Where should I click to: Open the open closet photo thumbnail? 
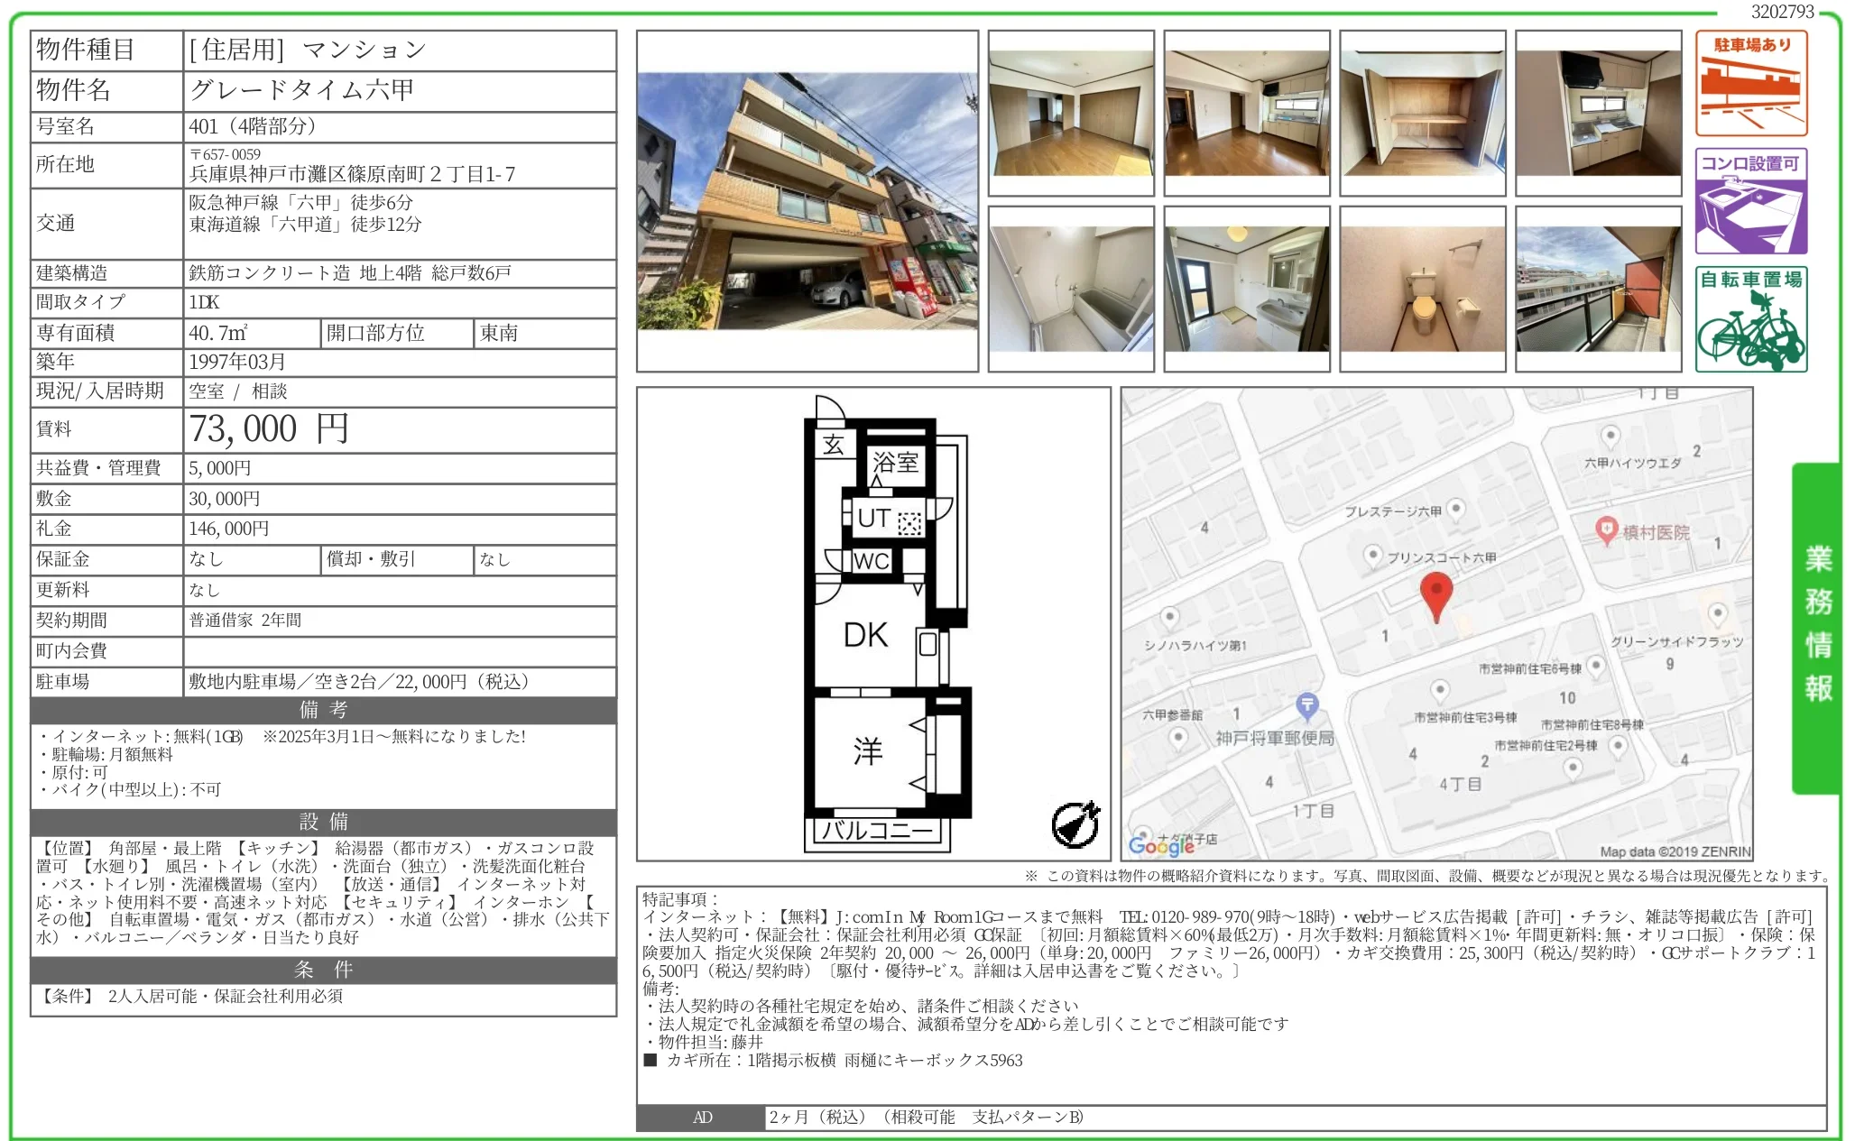pos(1422,113)
